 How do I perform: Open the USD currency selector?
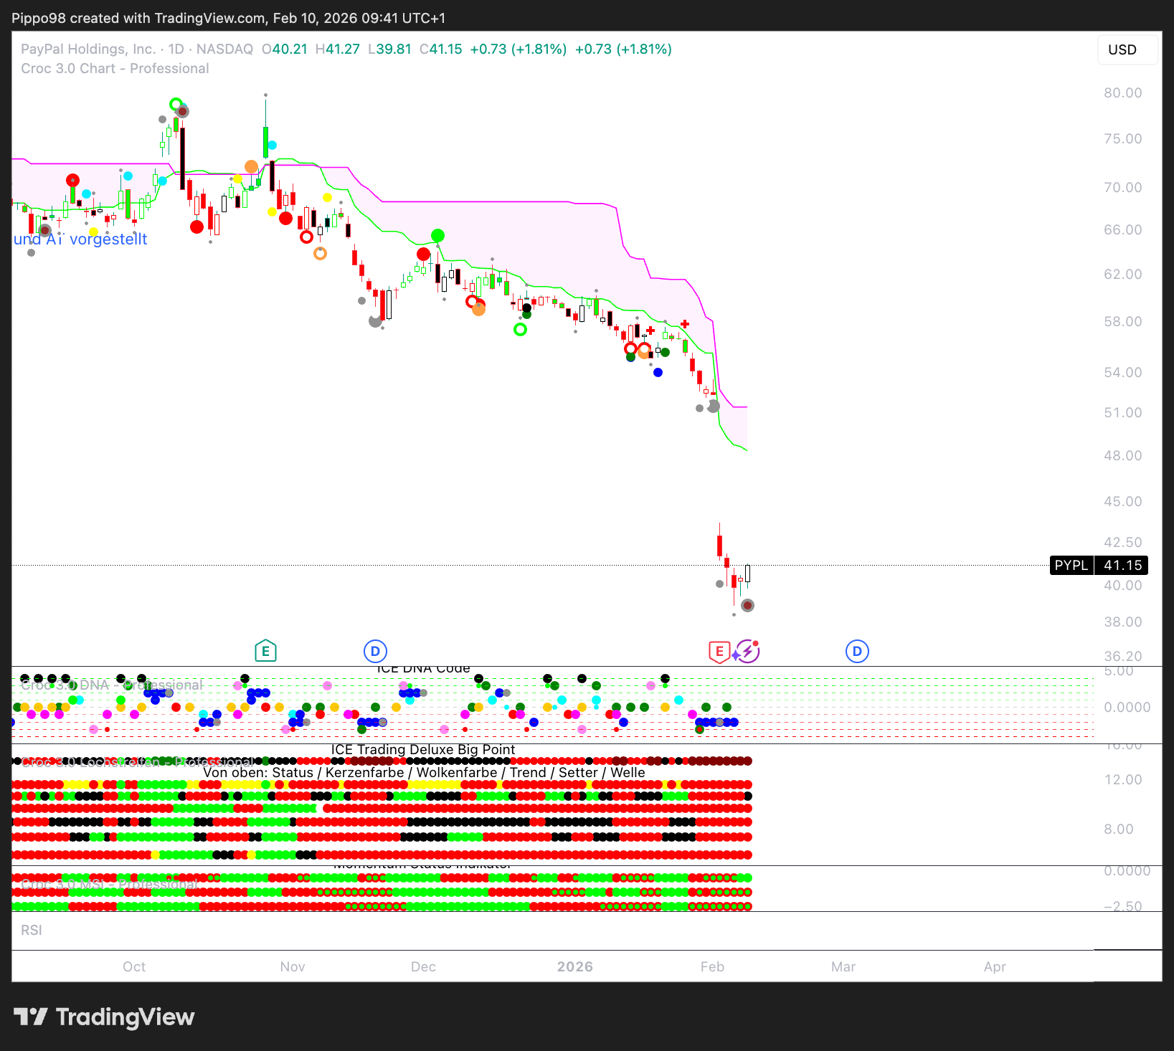pyautogui.click(x=1122, y=49)
